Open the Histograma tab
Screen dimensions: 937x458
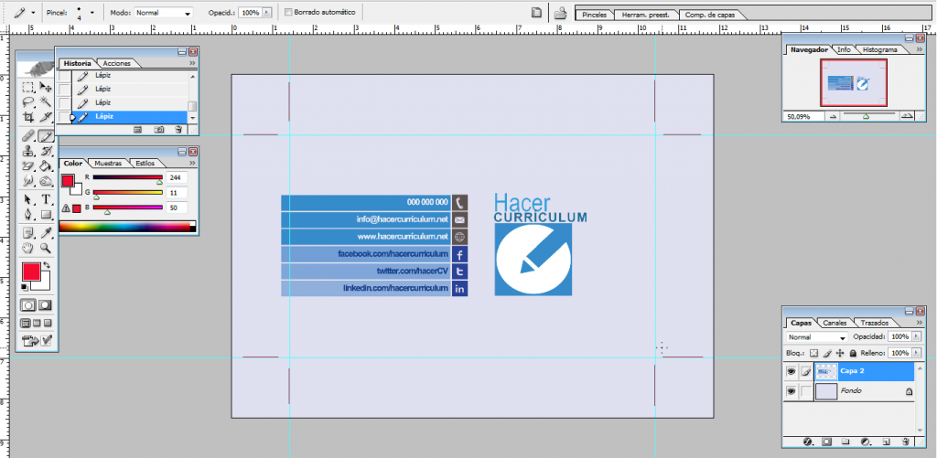click(x=879, y=49)
